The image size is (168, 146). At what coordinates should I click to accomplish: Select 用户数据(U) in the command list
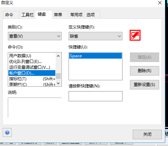[x=32, y=56]
